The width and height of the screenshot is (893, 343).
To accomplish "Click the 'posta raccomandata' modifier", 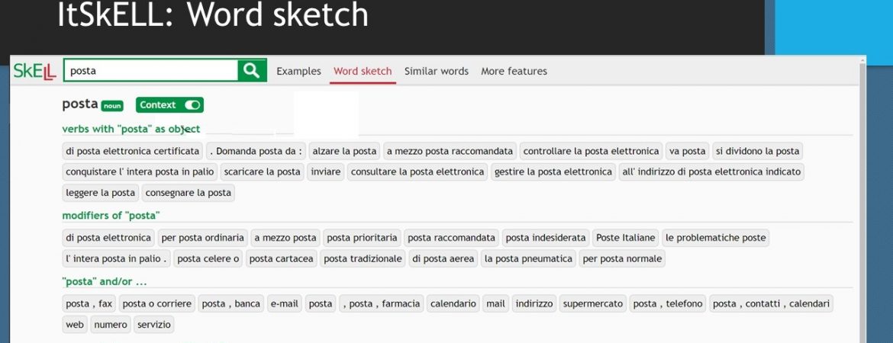I will (x=451, y=238).
